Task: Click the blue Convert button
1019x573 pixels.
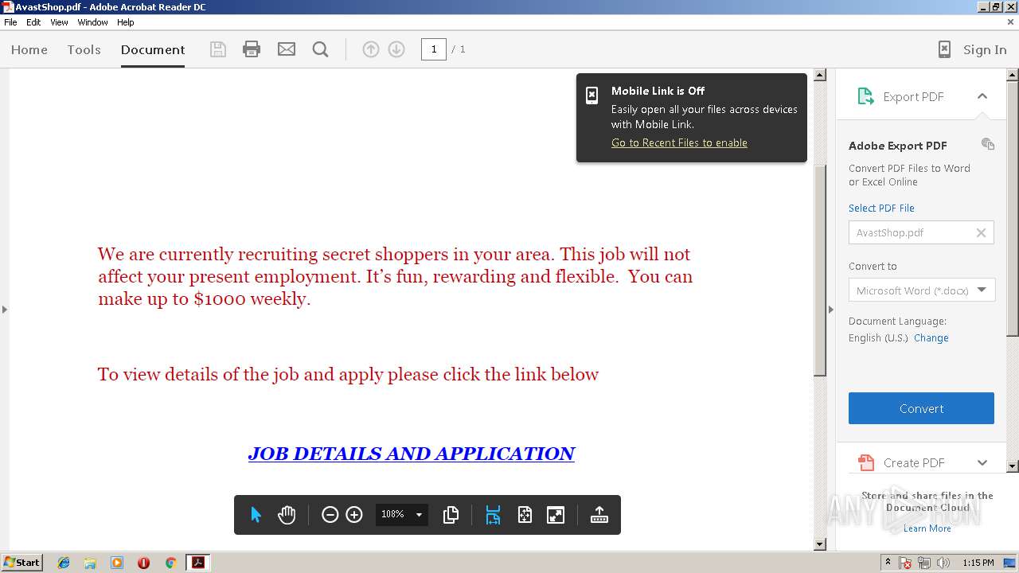Action: pos(921,408)
